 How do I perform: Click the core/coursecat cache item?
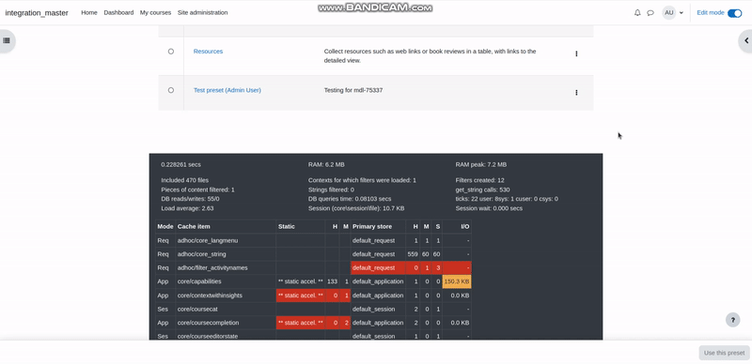click(x=197, y=310)
